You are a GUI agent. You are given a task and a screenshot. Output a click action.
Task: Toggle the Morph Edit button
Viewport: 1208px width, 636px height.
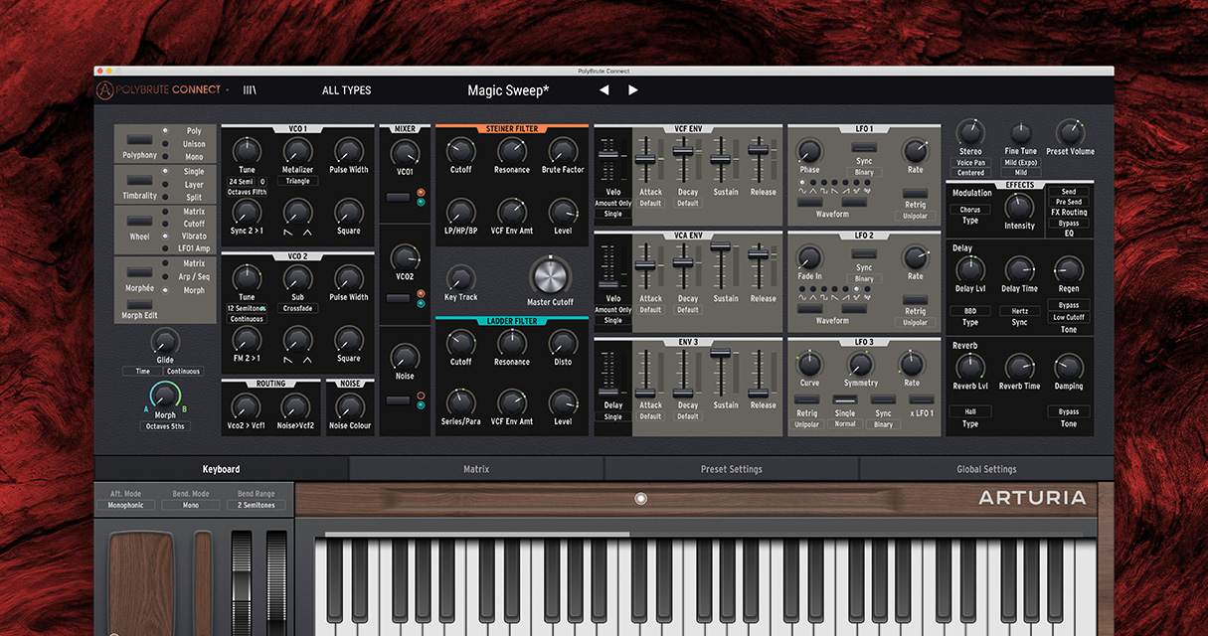[139, 302]
